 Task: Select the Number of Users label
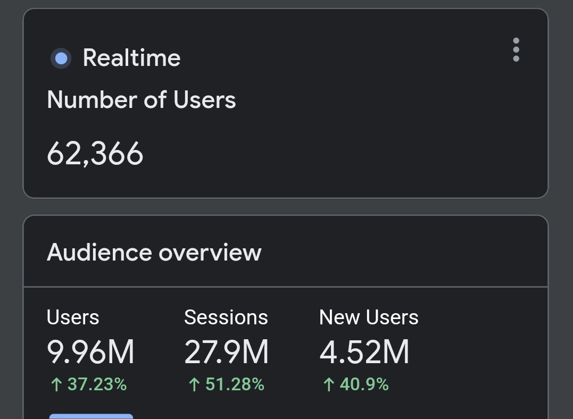[142, 99]
